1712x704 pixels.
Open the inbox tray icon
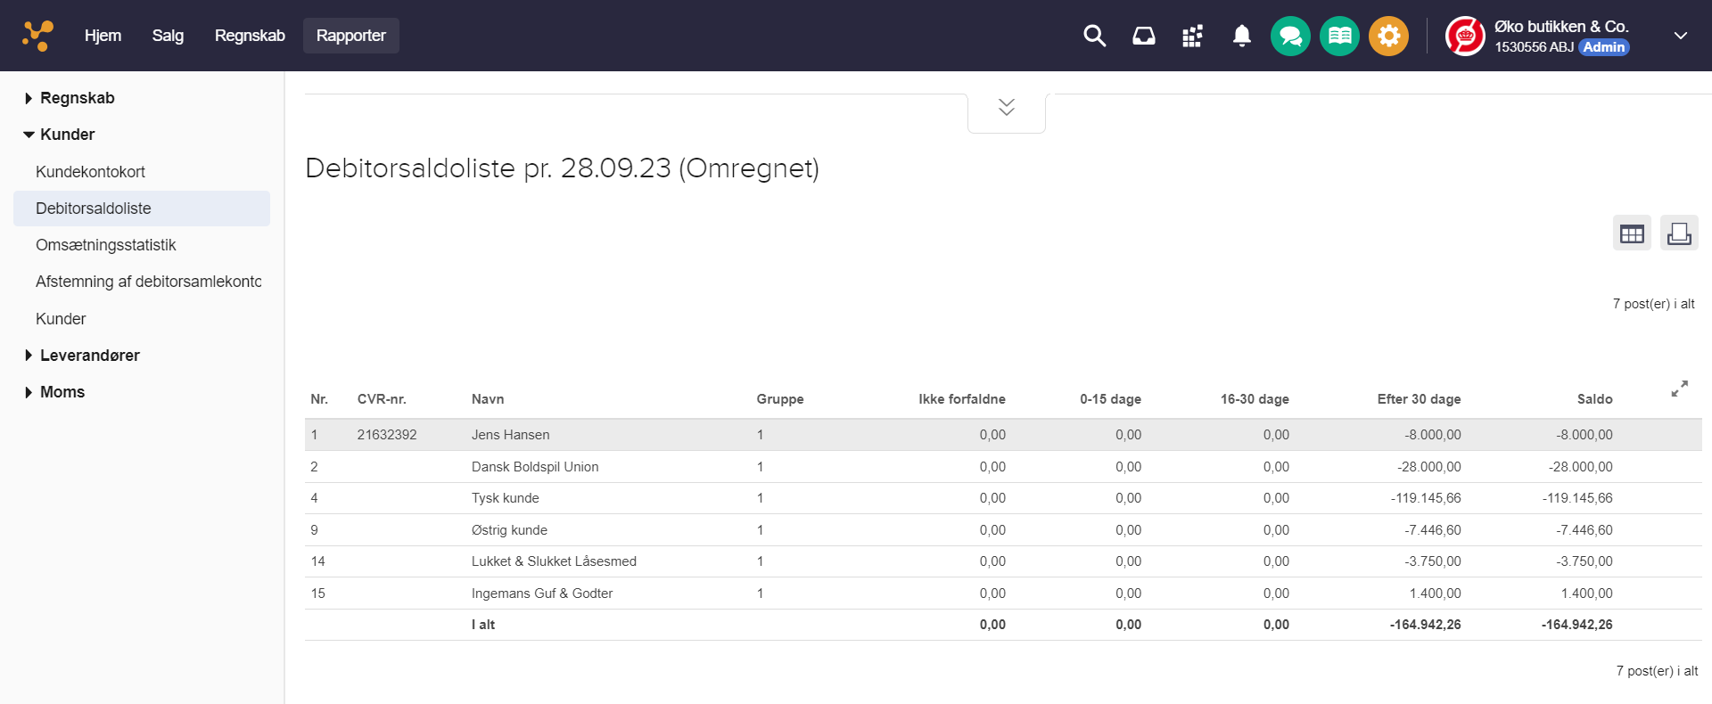[x=1143, y=36]
